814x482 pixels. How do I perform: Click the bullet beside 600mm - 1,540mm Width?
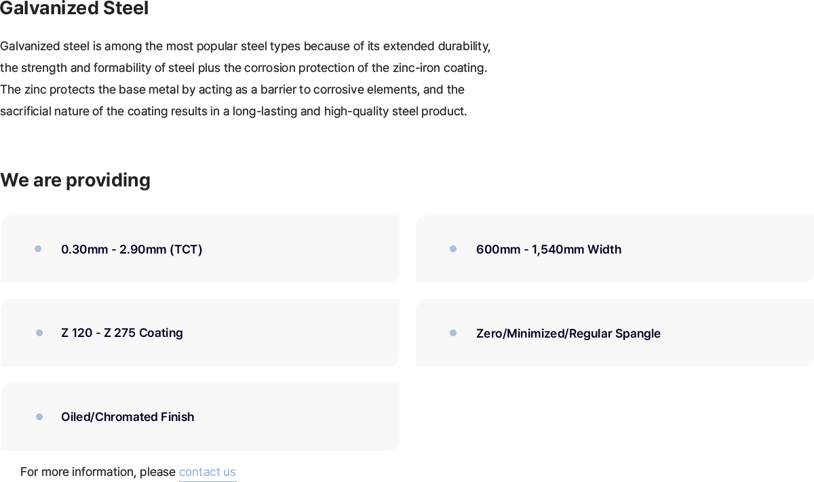pos(453,249)
